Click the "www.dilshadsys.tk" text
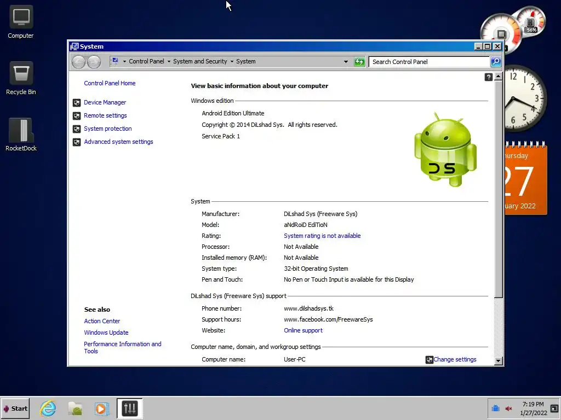The width and height of the screenshot is (561, 420). [x=308, y=308]
